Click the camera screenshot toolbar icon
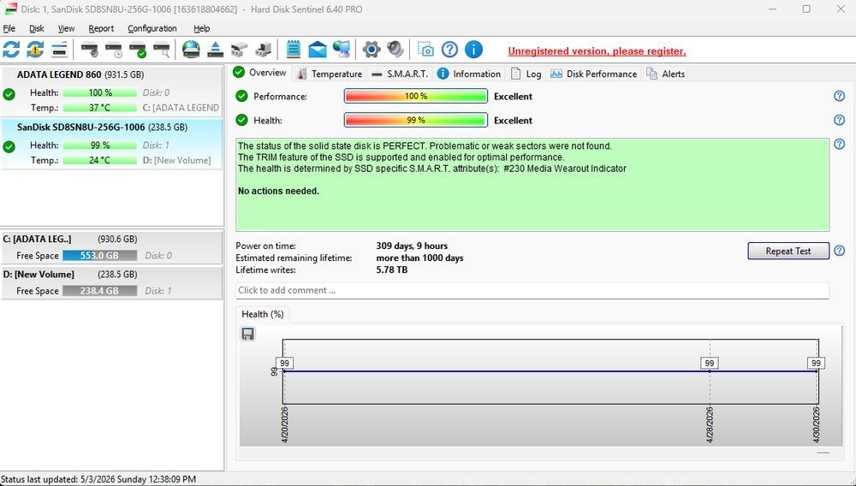The image size is (856, 486). [425, 50]
